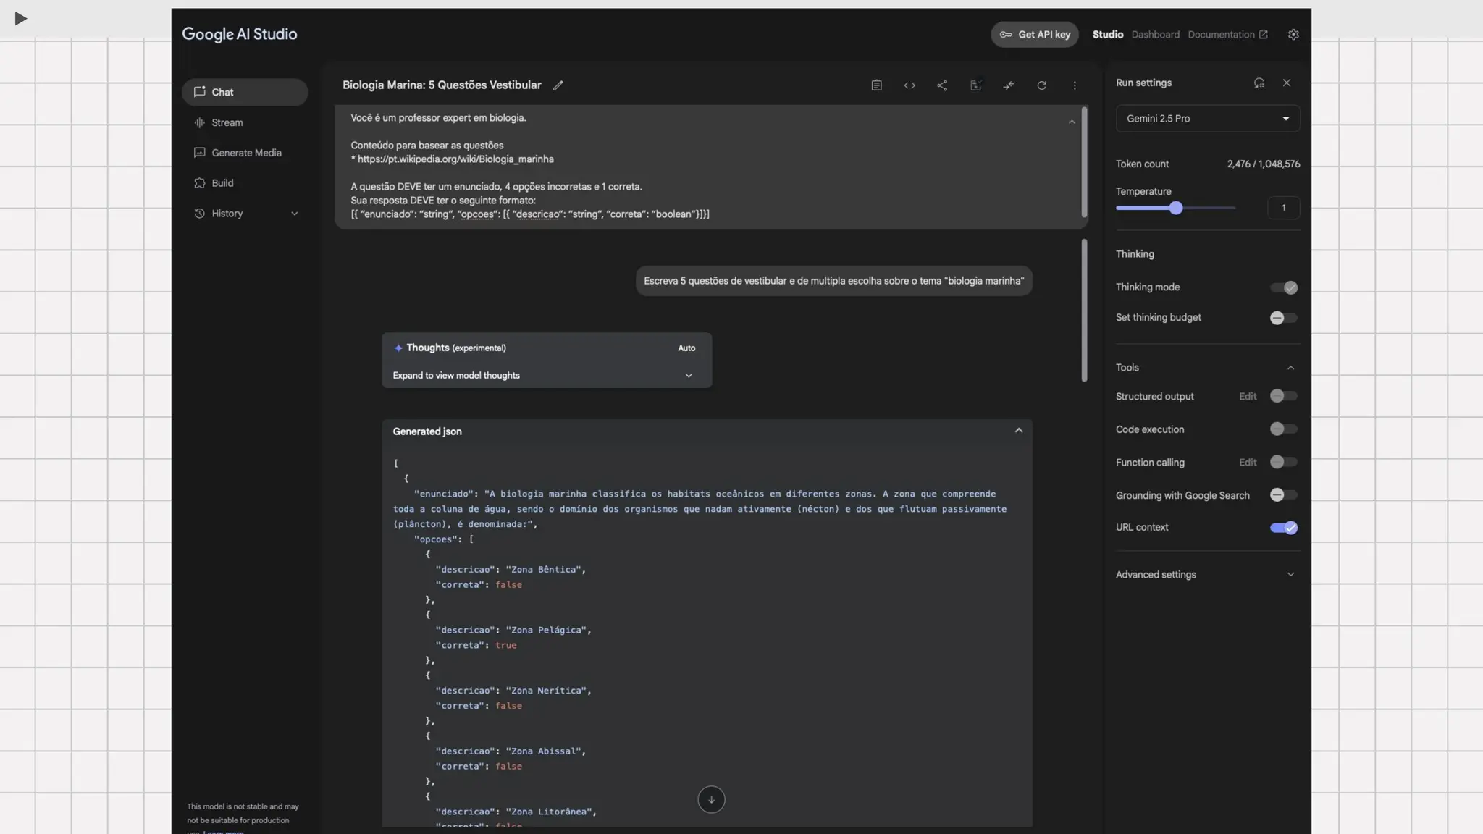
Task: Open settings gear icon in header
Action: click(x=1293, y=35)
